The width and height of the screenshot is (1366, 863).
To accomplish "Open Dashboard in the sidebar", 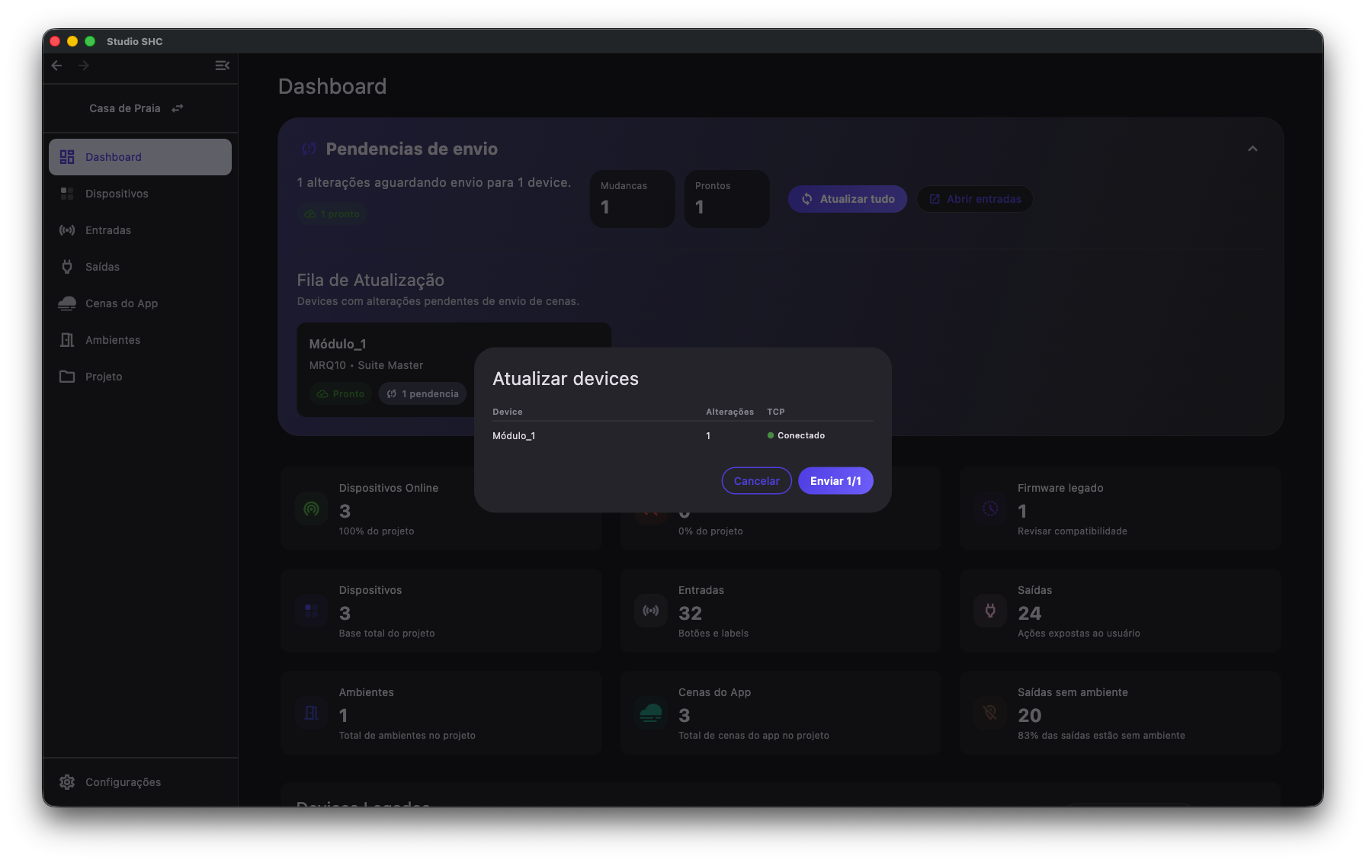I will pos(140,157).
